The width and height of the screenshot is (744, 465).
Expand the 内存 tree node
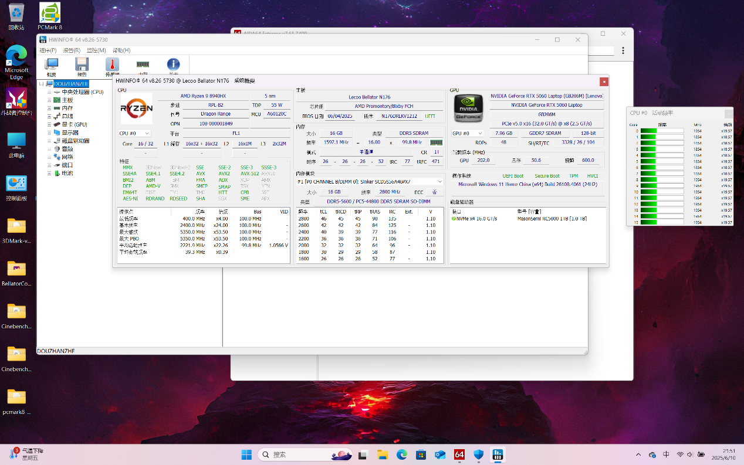click(50, 108)
